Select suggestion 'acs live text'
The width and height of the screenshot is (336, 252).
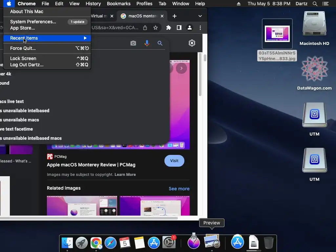pyautogui.click(x=12, y=102)
